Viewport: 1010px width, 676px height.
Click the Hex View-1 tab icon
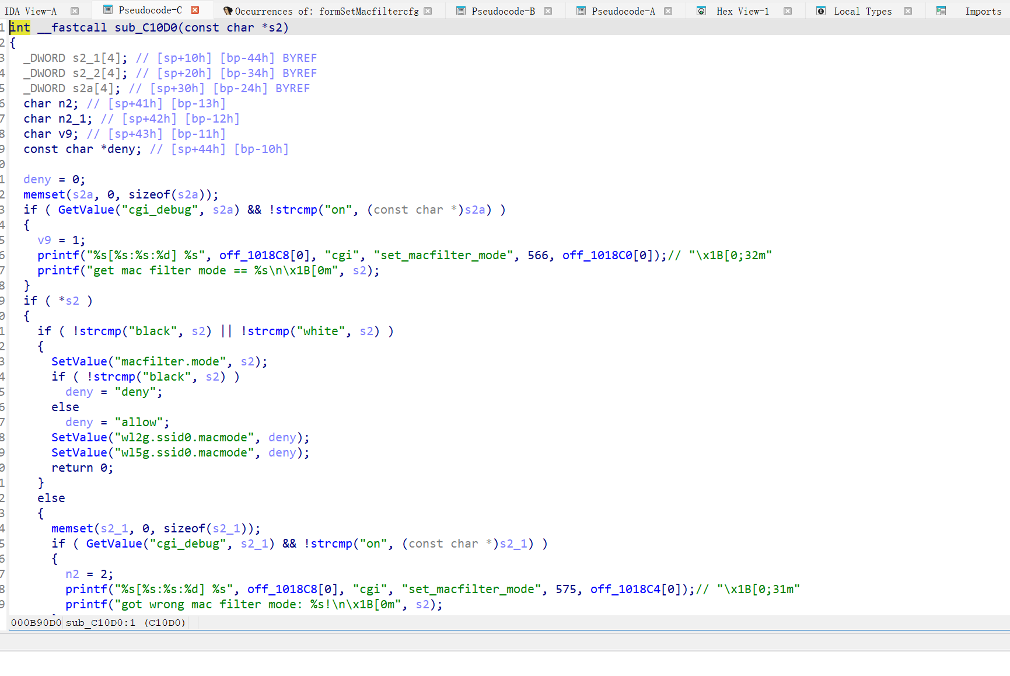[x=701, y=11]
